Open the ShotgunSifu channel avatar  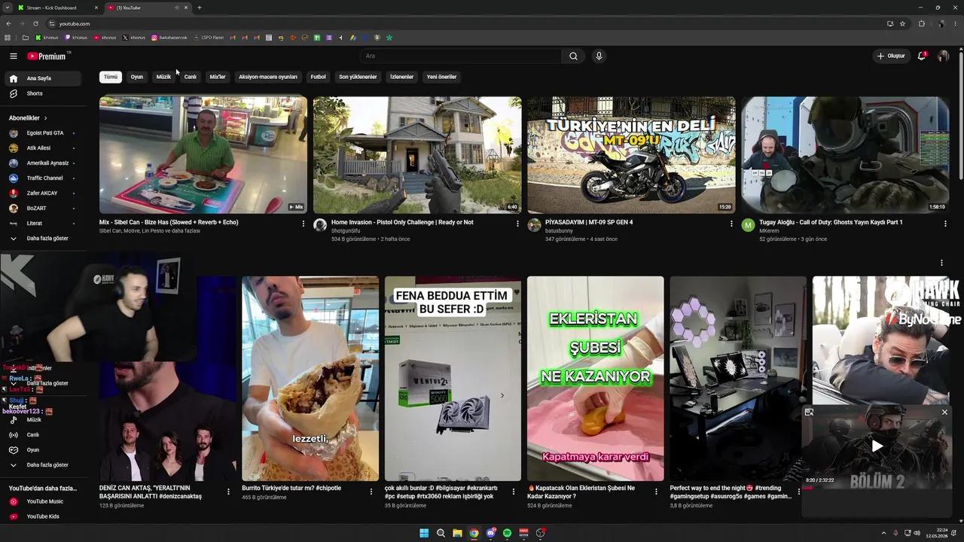pos(320,225)
